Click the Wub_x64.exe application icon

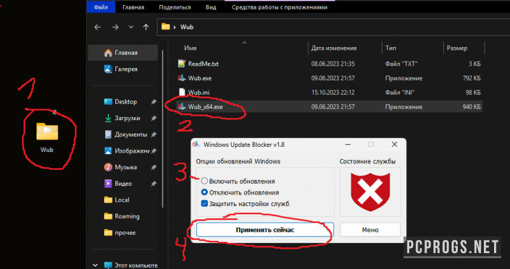point(182,106)
